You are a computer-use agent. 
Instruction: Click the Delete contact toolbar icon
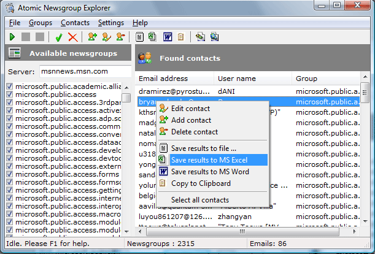tap(120, 37)
